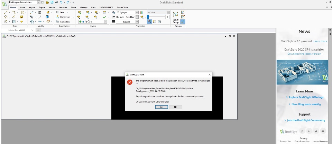Open Explore DraftSight Offerings link
This screenshot has width=332, height=144.
[x=306, y=97]
